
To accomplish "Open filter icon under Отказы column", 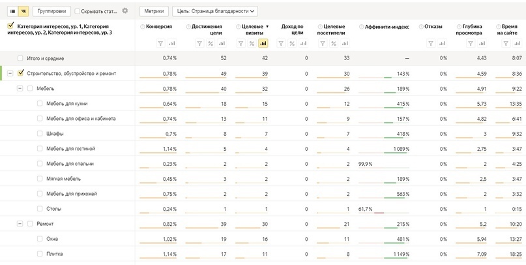I will click(431, 43).
